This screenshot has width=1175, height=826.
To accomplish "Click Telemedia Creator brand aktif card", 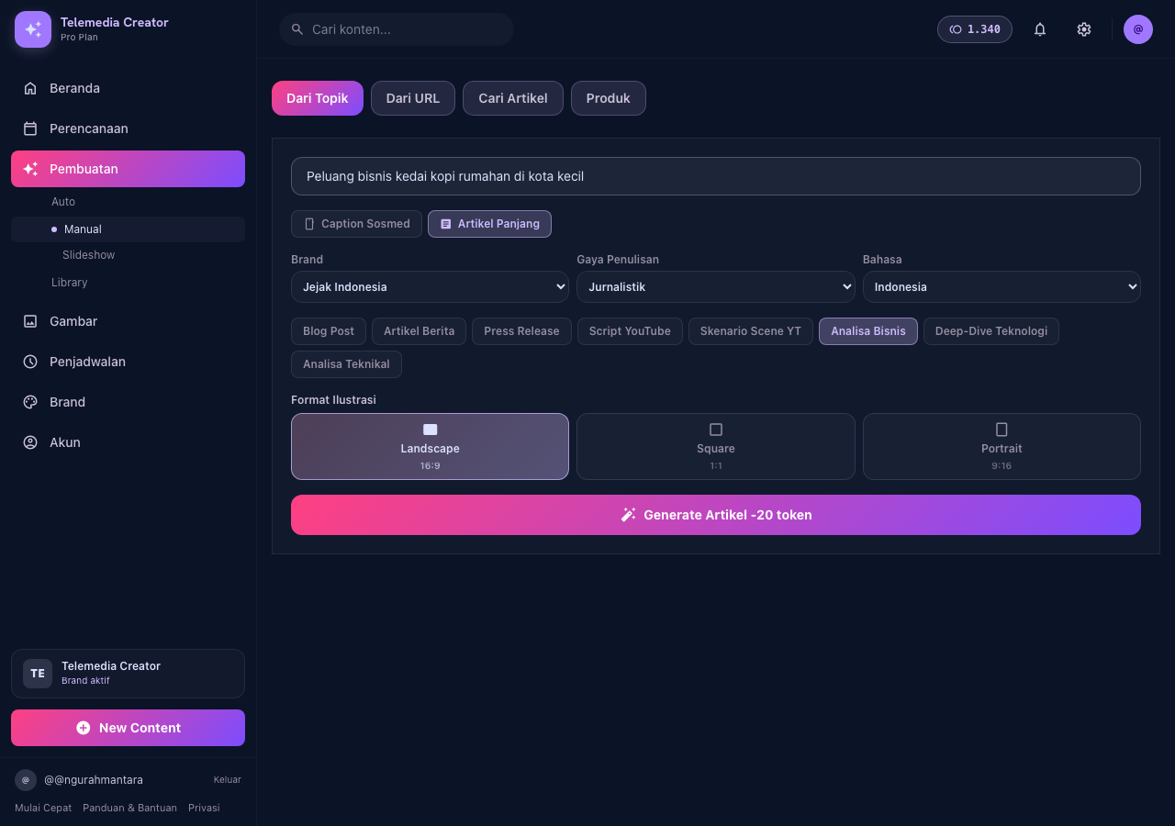I will click(x=128, y=674).
